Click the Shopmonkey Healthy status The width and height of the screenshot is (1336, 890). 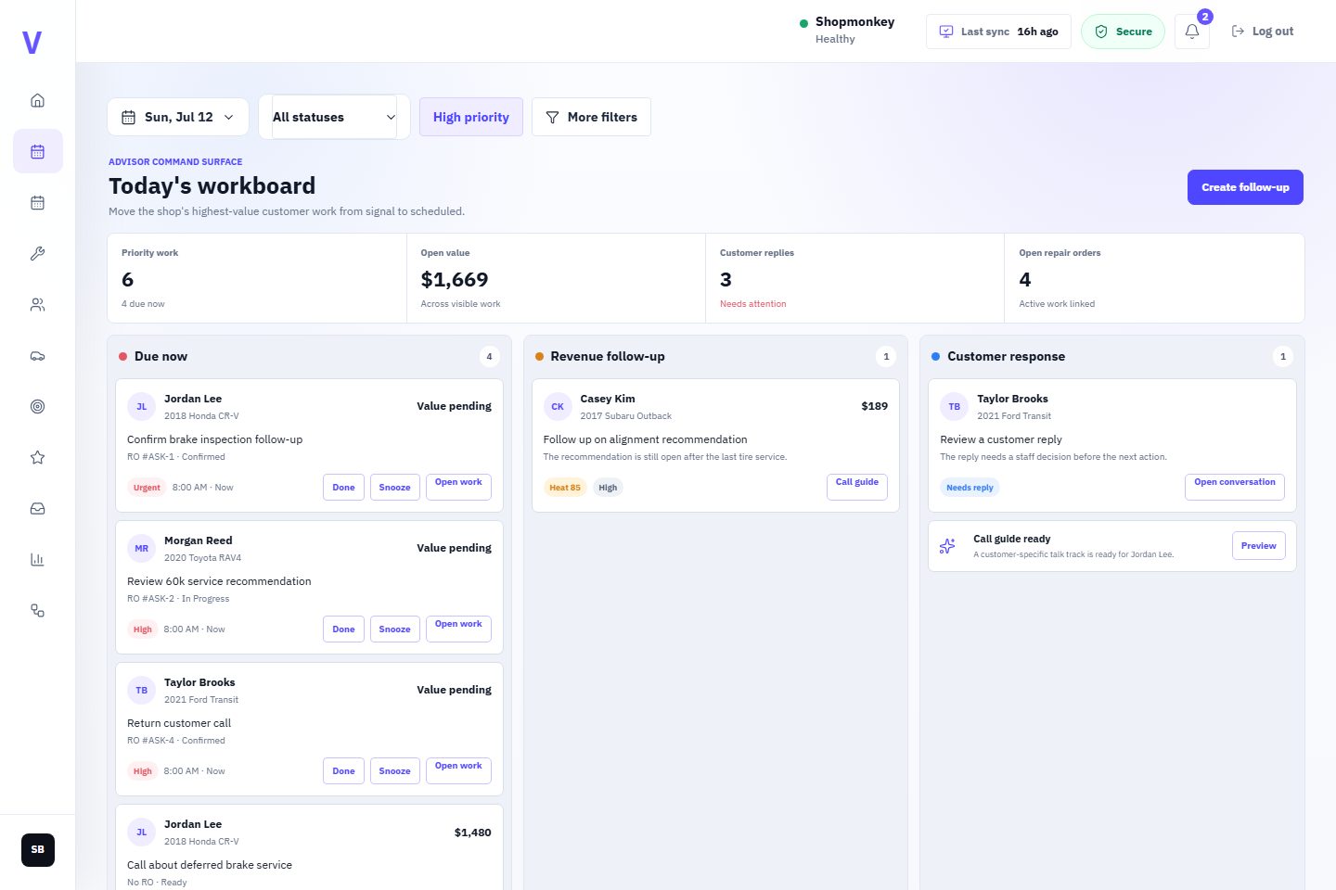pyautogui.click(x=847, y=30)
